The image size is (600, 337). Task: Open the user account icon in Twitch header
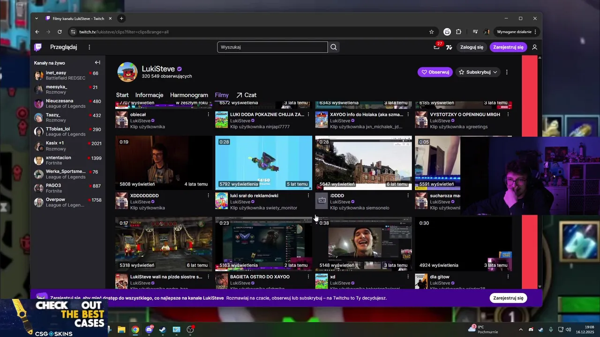(x=534, y=47)
